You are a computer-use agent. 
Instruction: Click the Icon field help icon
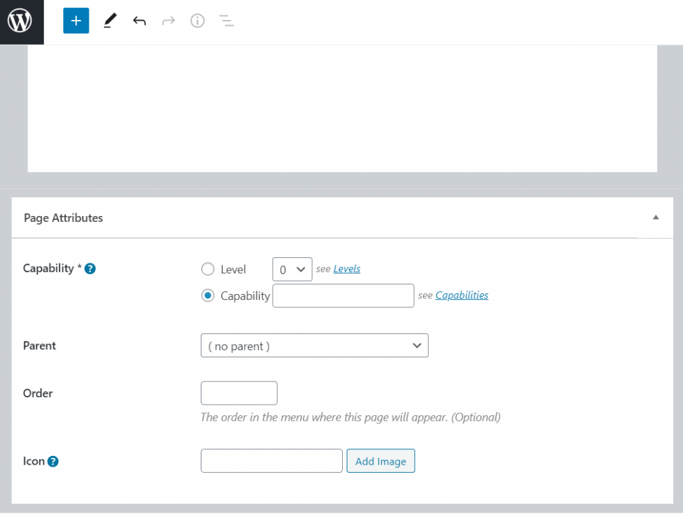[x=53, y=461]
